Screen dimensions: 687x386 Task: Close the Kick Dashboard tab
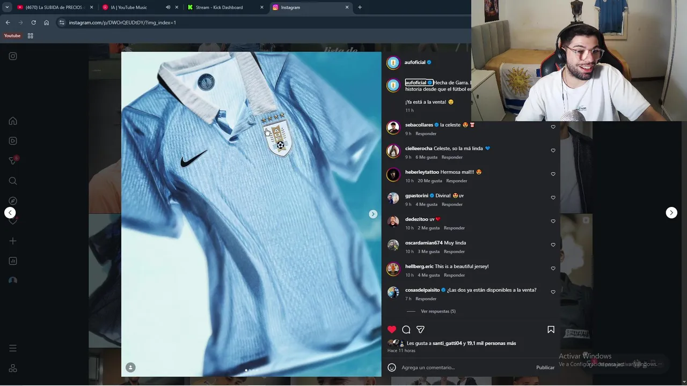pyautogui.click(x=262, y=8)
